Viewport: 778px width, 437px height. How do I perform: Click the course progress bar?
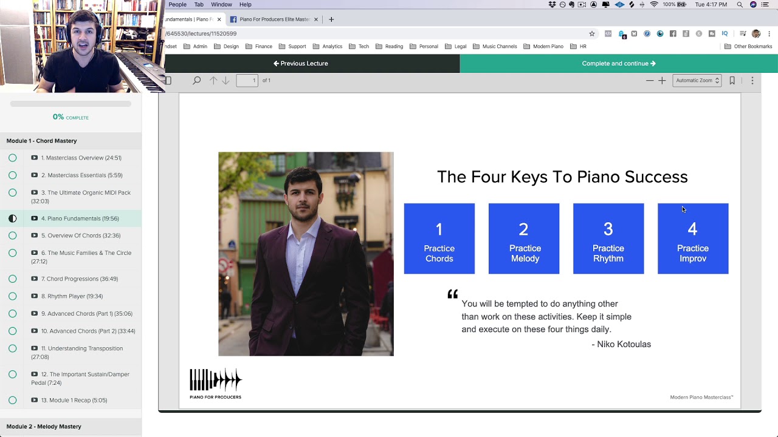[71, 104]
